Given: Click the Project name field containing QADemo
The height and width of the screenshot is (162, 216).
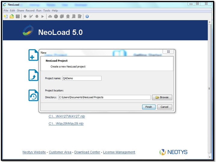Looking at the screenshot, I should coord(82,78).
